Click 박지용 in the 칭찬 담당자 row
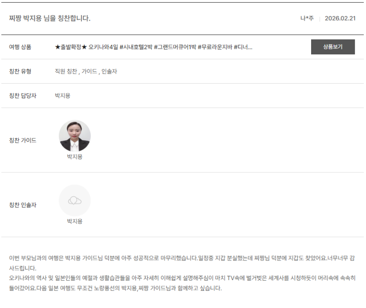The height and width of the screenshot is (308, 366). click(x=63, y=96)
